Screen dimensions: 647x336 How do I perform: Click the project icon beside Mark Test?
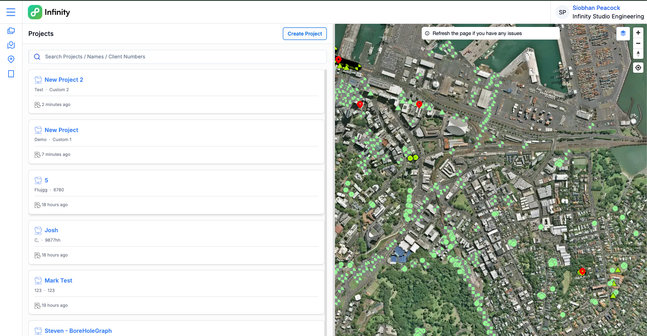point(38,281)
